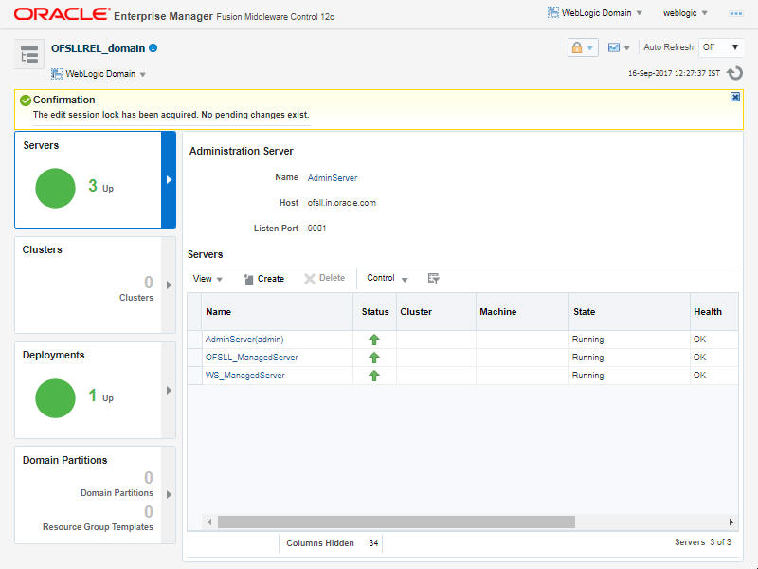The width and height of the screenshot is (758, 569).
Task: Click the three-dots overflow icon in the header
Action: 736,13
